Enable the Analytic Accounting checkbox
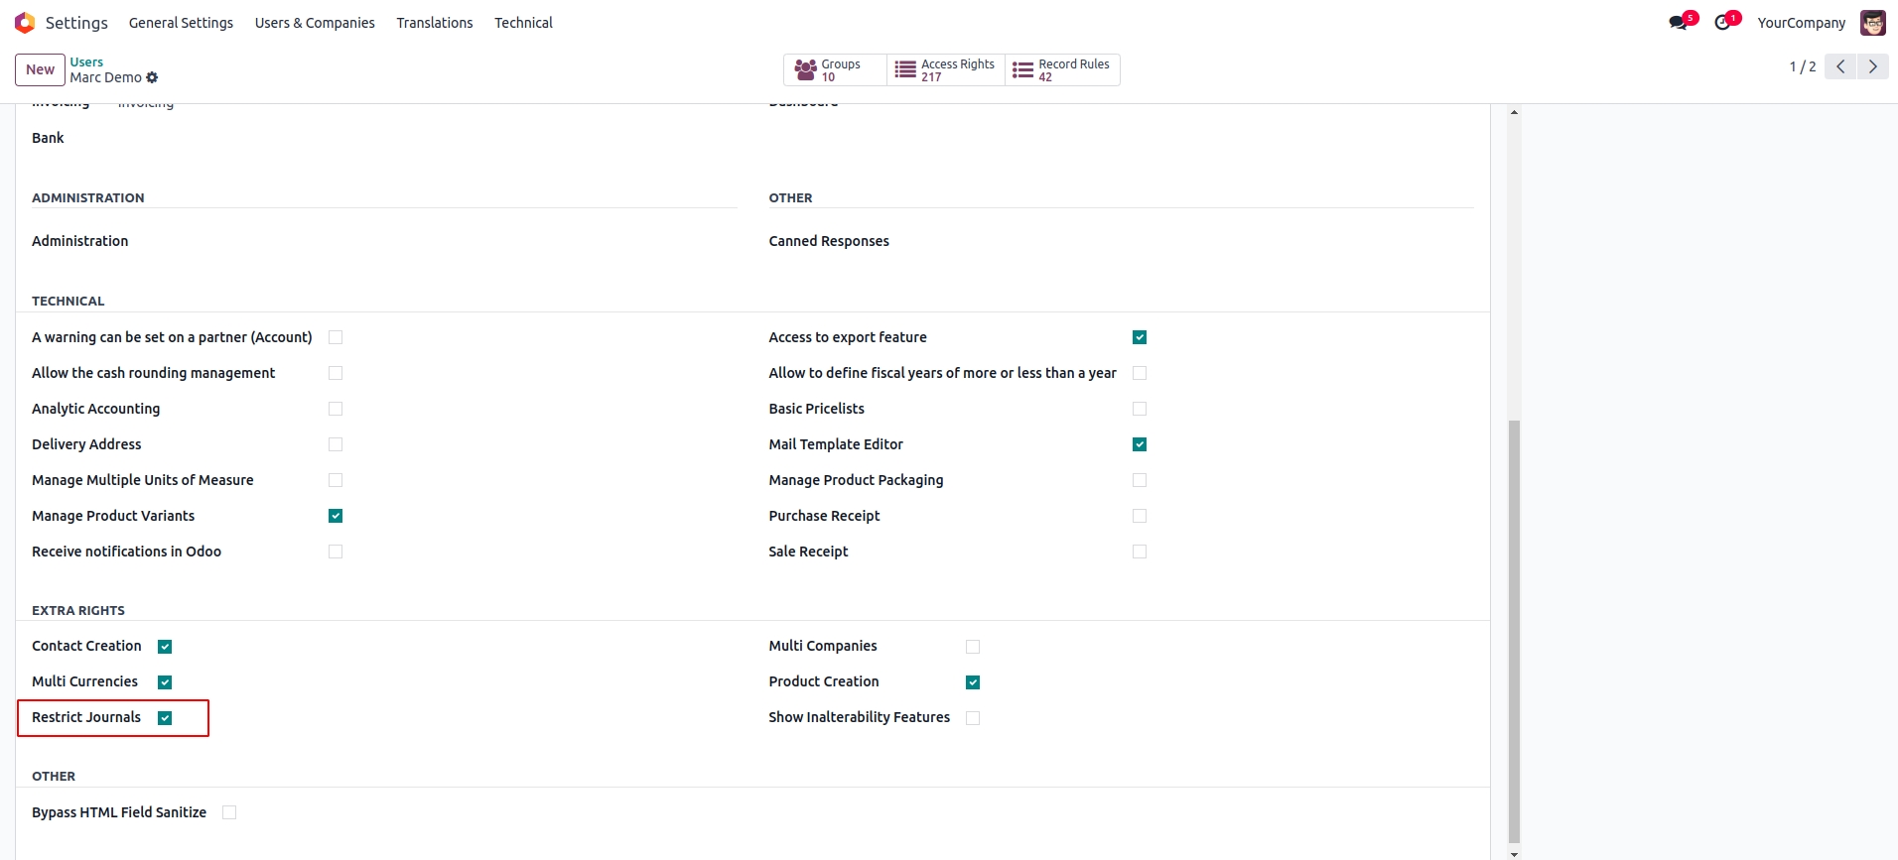Screen dimensions: 1898x860 click(336, 409)
